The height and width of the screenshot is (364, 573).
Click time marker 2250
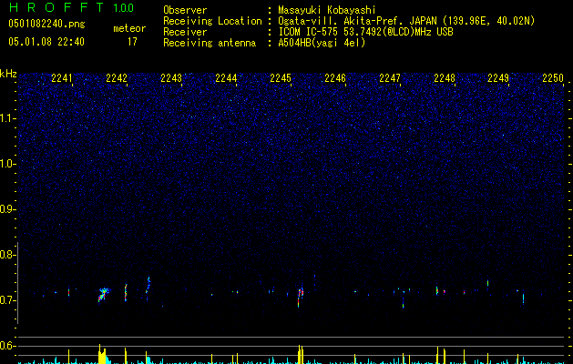point(553,78)
